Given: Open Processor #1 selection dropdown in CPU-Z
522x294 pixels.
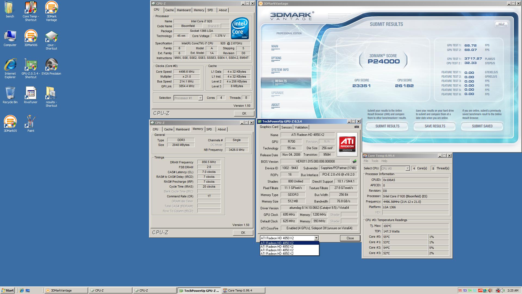Looking at the screenshot, I should point(200,98).
